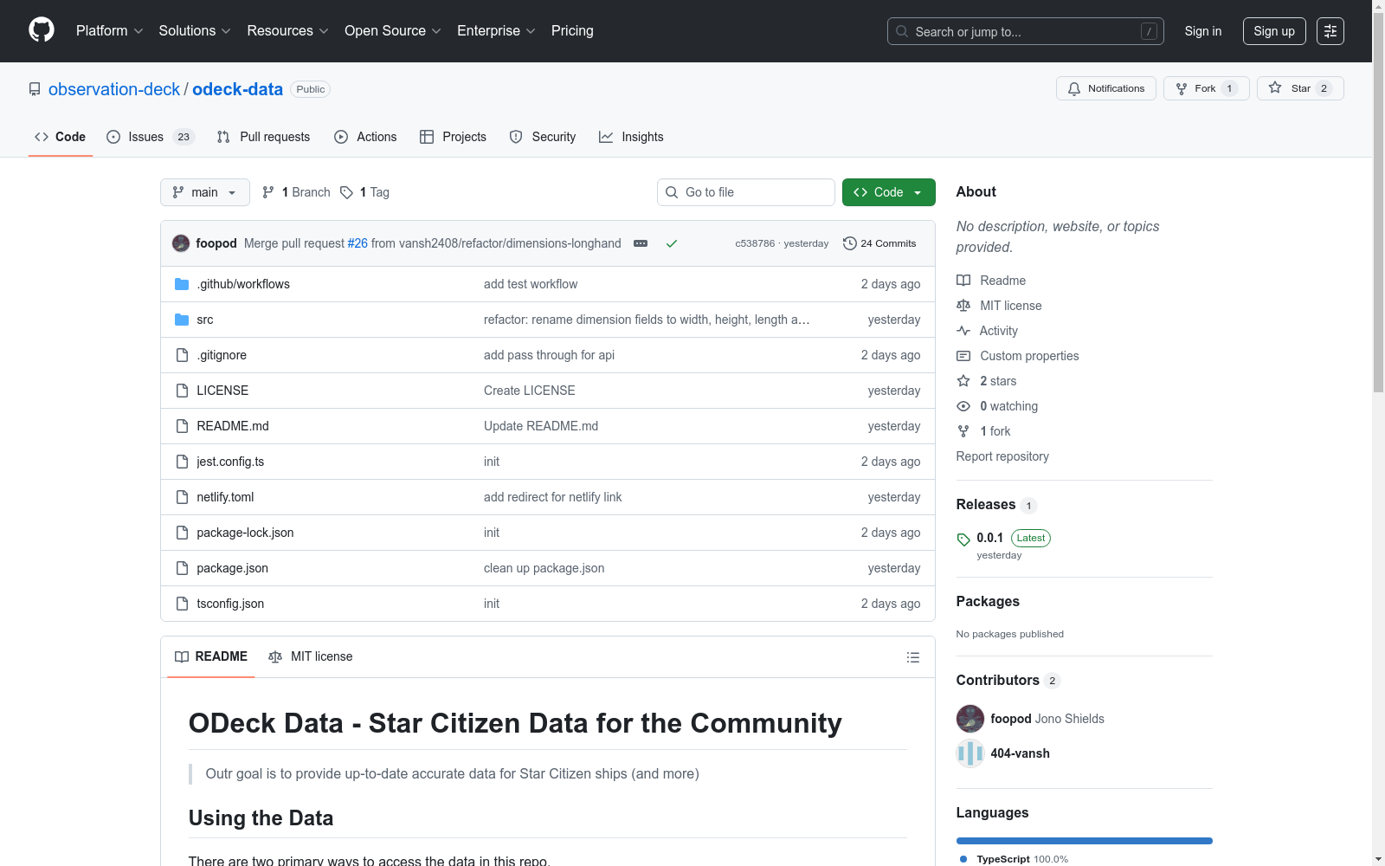Expand the Enterprise menu
This screenshot has height=866, width=1385.
pos(496,31)
